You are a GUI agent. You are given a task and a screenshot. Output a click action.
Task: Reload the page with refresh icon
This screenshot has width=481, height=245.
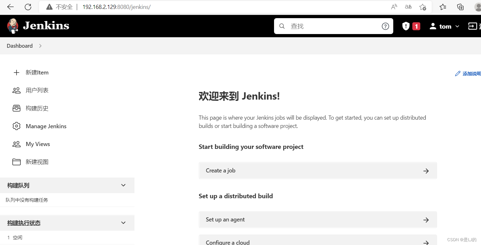pos(28,7)
